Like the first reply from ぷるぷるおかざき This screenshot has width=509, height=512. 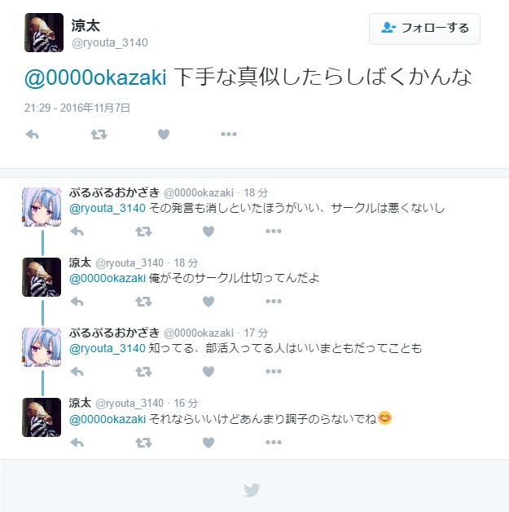point(208,232)
